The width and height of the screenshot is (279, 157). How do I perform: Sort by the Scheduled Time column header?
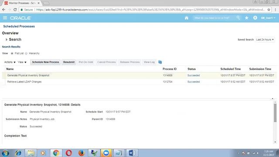(231, 69)
